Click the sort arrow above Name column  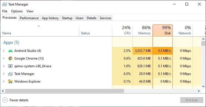click(39, 26)
